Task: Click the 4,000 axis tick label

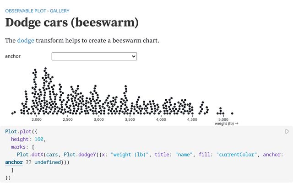Action: coord(161,119)
